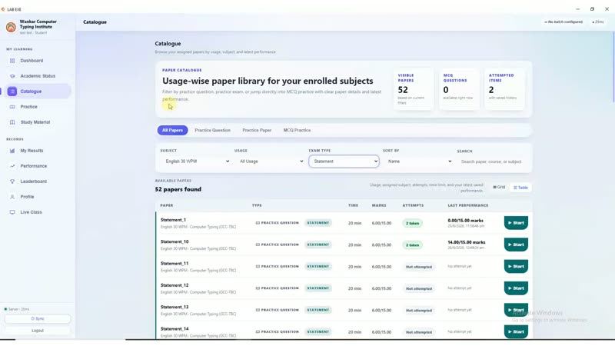Switch to Grid view
Viewport: 615px width, 346px height.
499,187
